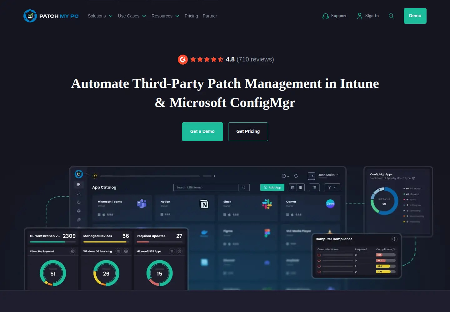Click the list view icon in App Catalog
The height and width of the screenshot is (312, 450).
click(x=293, y=187)
